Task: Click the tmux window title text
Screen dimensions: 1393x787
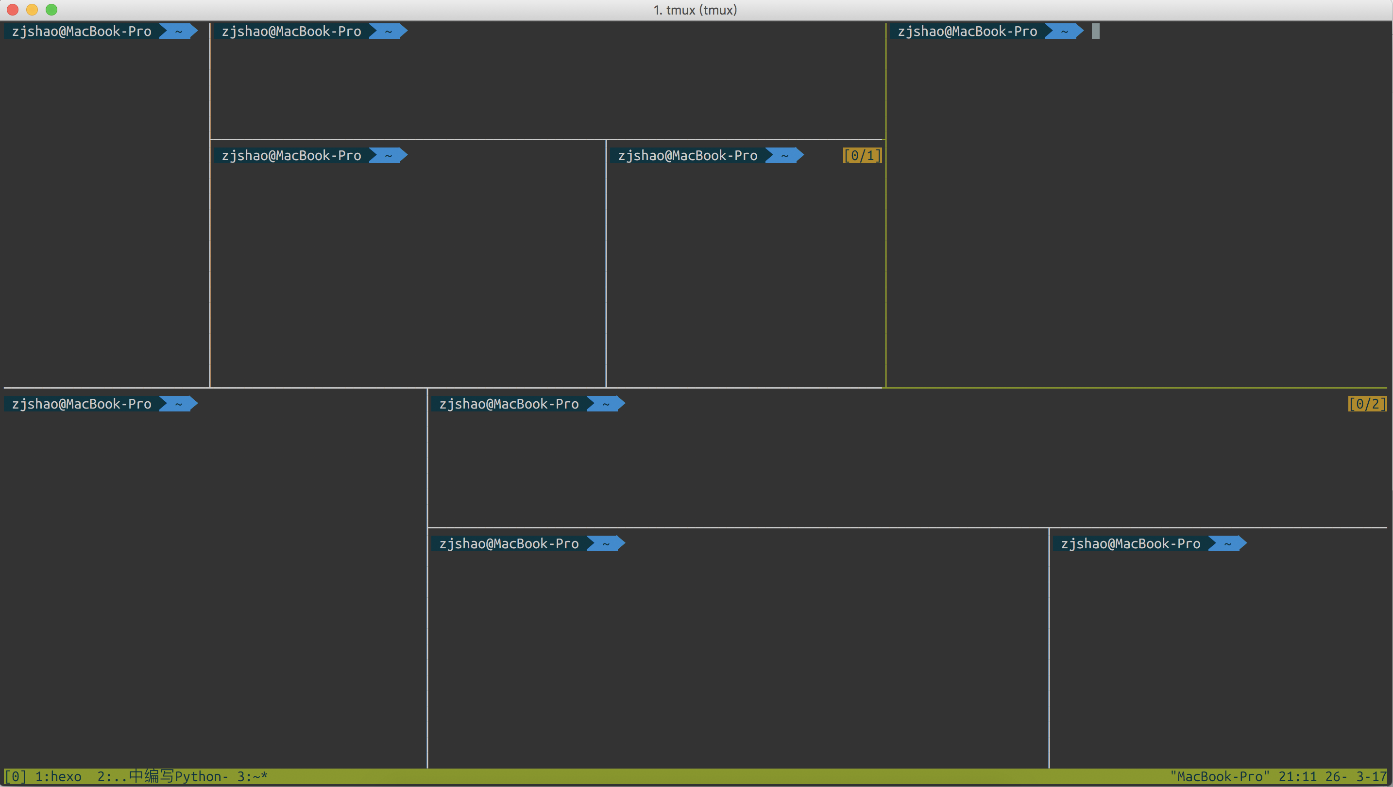Action: point(695,10)
